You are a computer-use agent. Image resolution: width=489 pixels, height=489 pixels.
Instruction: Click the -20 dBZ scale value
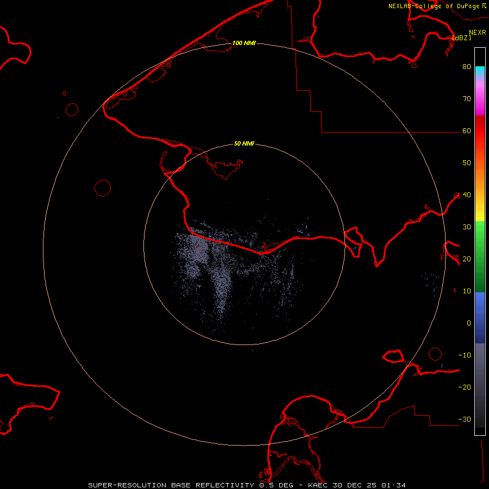pyautogui.click(x=465, y=387)
